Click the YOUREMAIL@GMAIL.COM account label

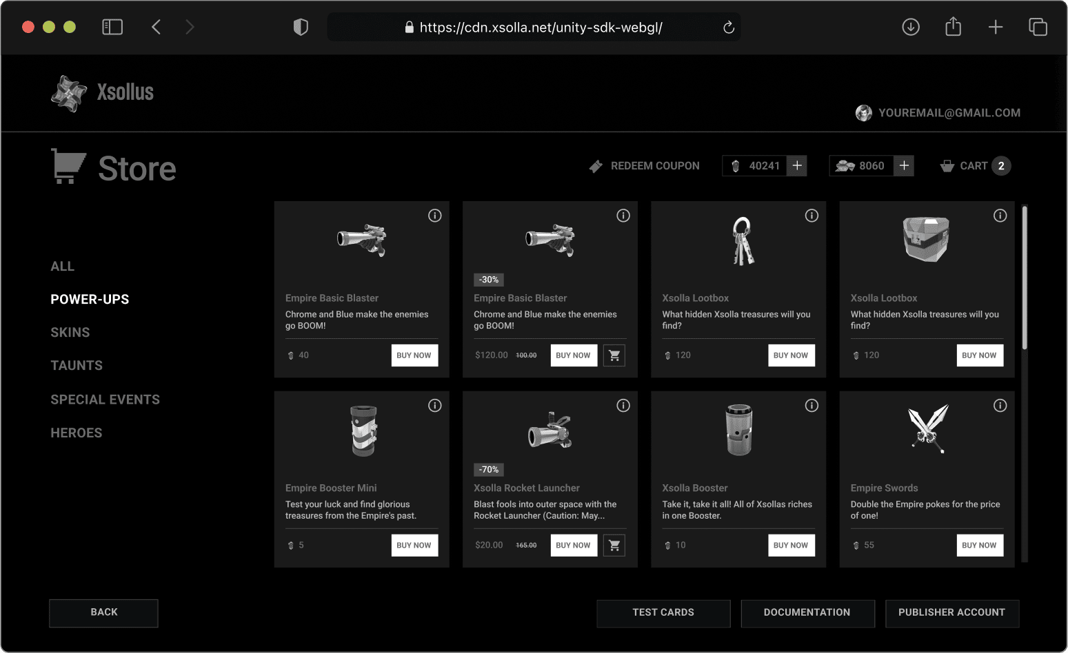pos(949,113)
